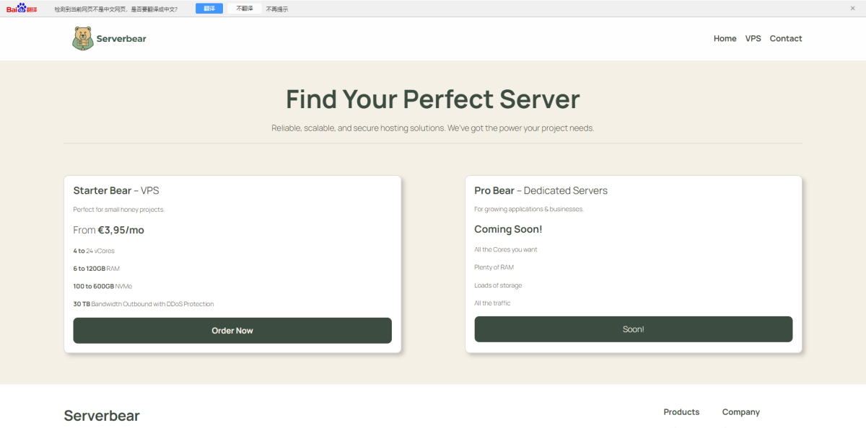Screen dimensions: 866x428
Task: Close the Baidu translation prompt bar
Action: [x=852, y=9]
